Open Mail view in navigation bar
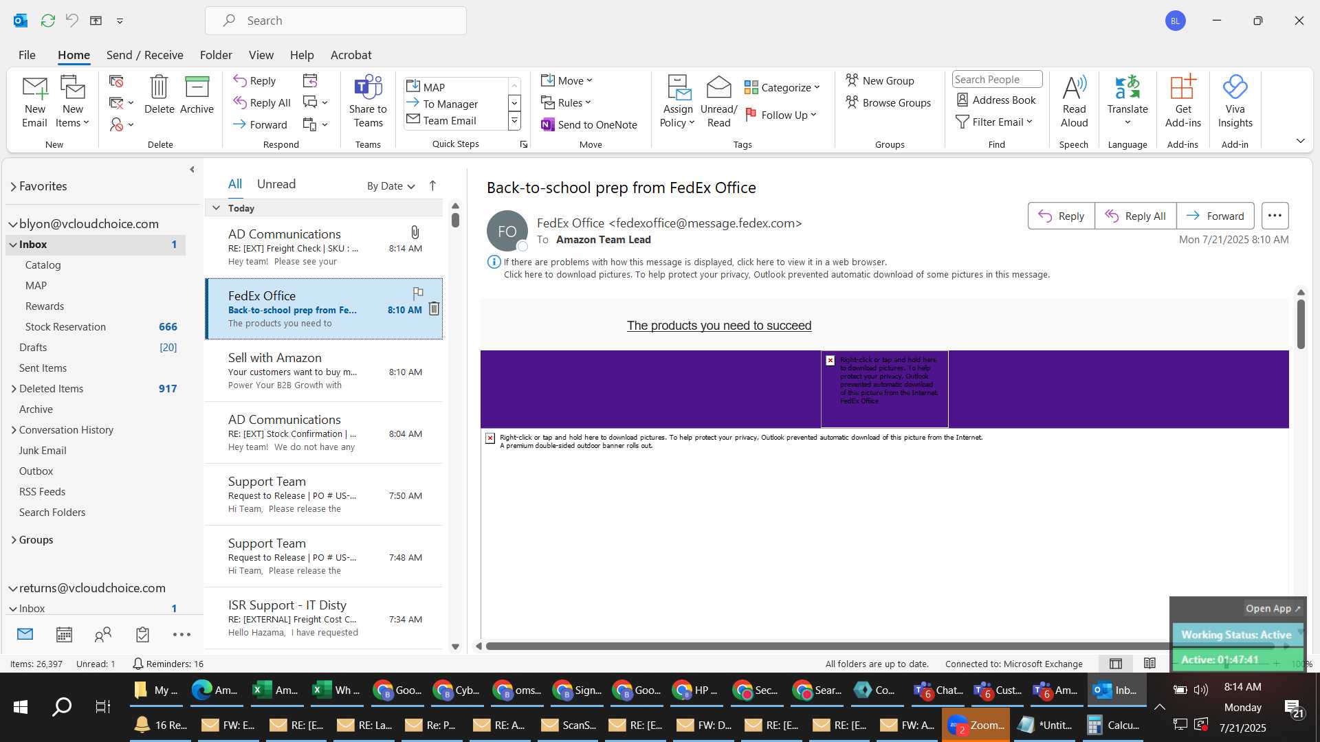This screenshot has width=1320, height=742. (x=25, y=634)
